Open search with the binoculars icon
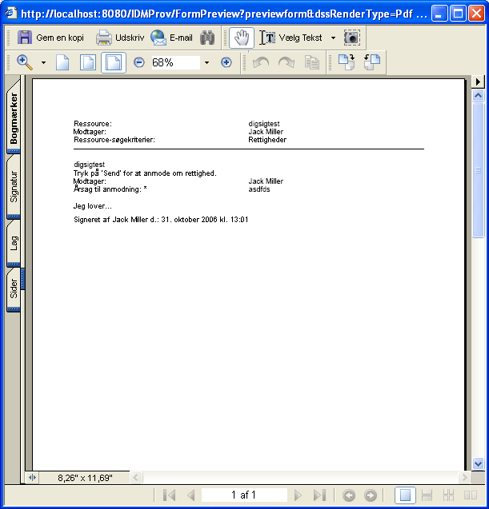 207,38
